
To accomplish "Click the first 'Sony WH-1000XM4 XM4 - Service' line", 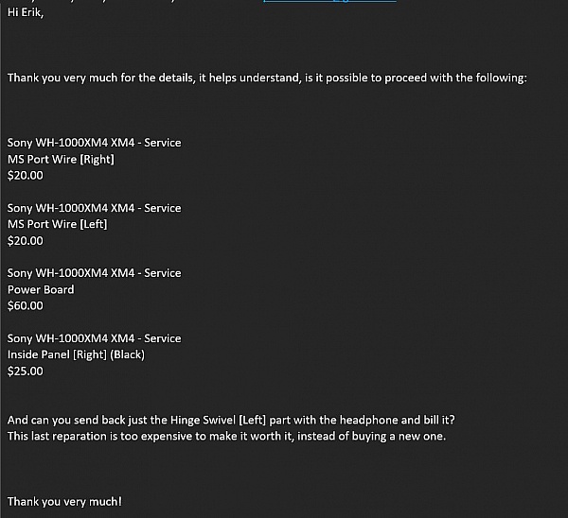I will coord(94,143).
